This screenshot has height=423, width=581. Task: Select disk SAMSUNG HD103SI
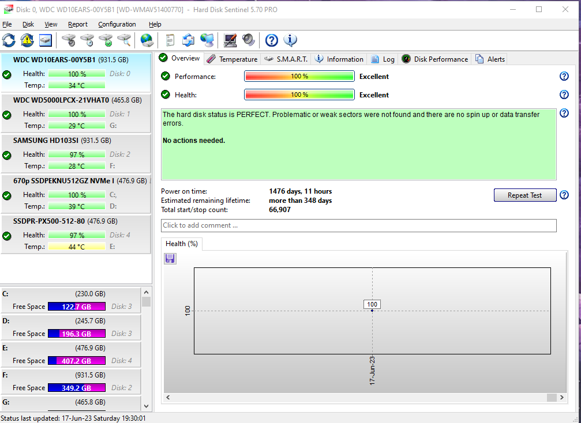pyautogui.click(x=76, y=154)
